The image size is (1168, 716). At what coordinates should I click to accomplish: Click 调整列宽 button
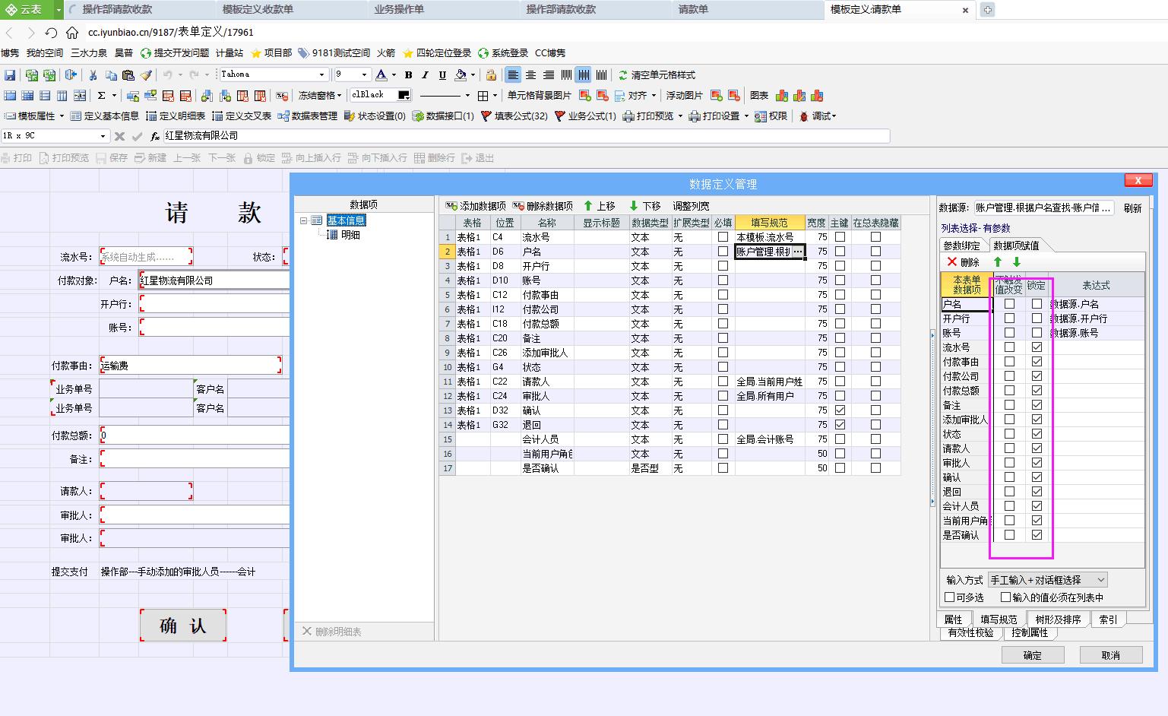point(691,206)
